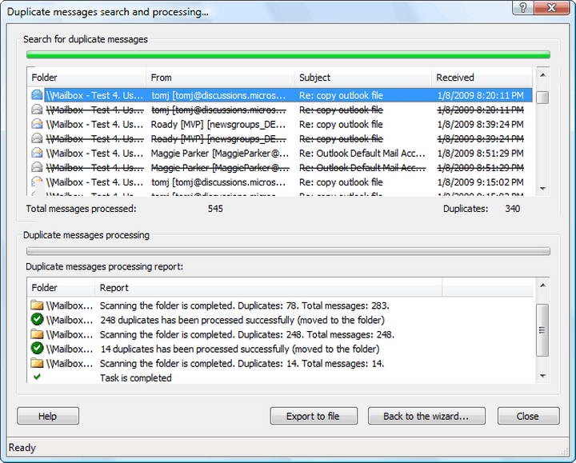Click up arrow of messages list scrollbar
Screen dimensions: 576x463
pyautogui.click(x=543, y=75)
